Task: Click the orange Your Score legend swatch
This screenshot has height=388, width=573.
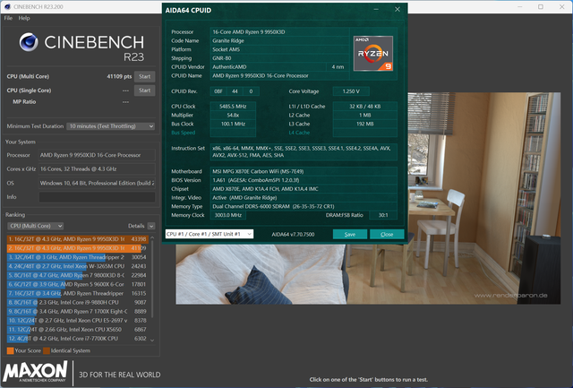Action: point(10,350)
